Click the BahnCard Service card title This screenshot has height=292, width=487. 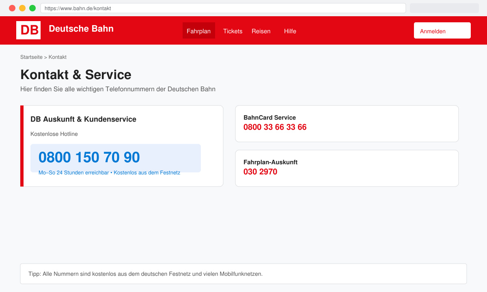[269, 118]
